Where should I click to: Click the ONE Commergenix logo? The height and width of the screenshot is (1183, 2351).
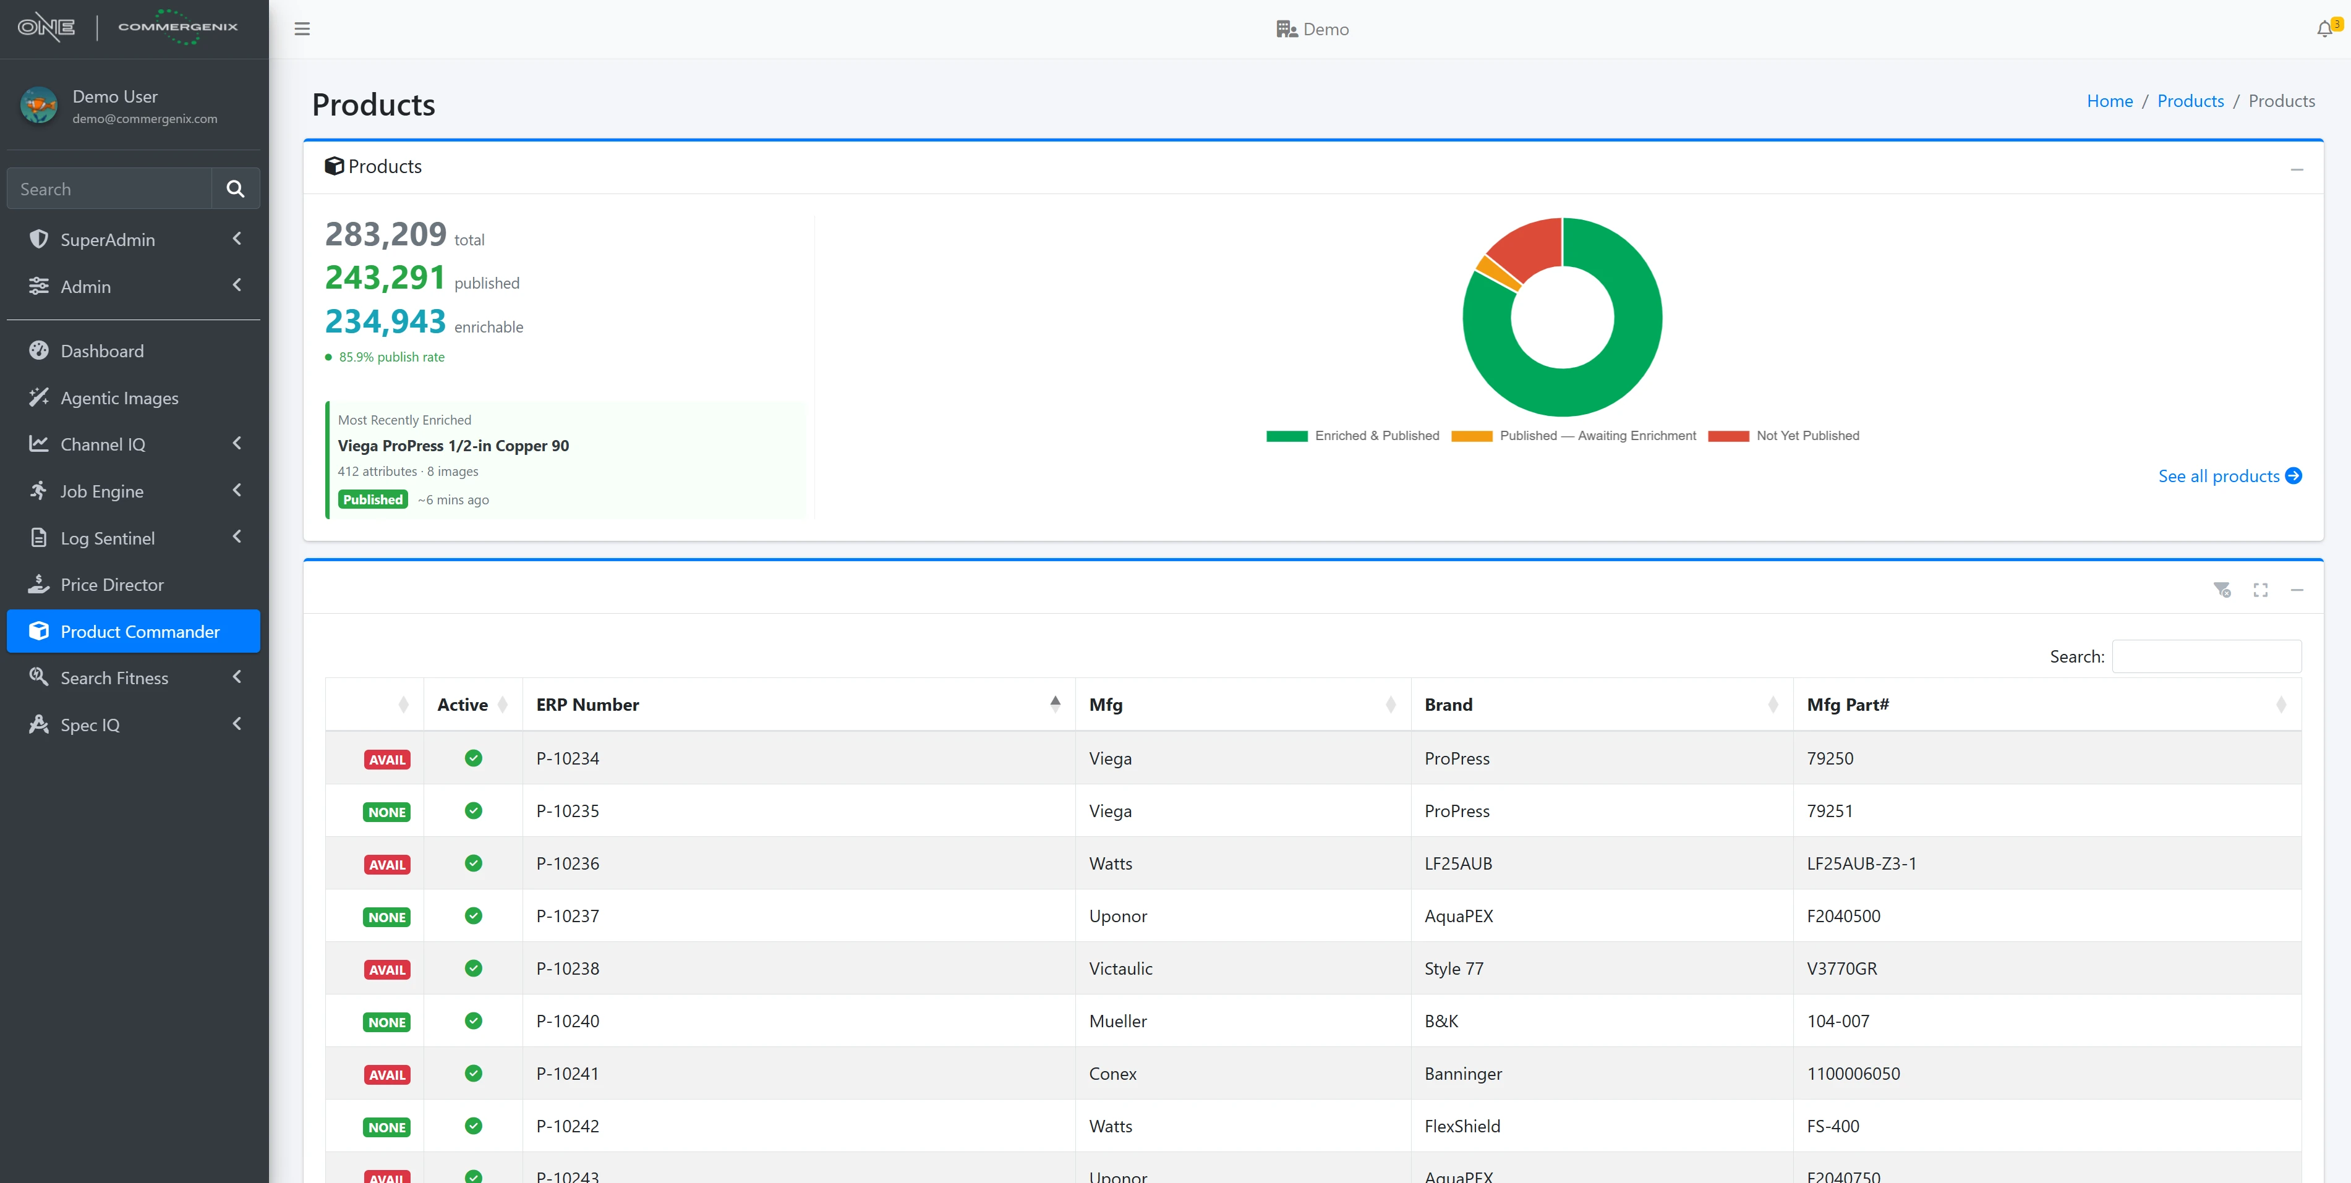pos(129,27)
